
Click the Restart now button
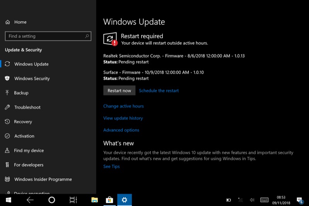119,90
